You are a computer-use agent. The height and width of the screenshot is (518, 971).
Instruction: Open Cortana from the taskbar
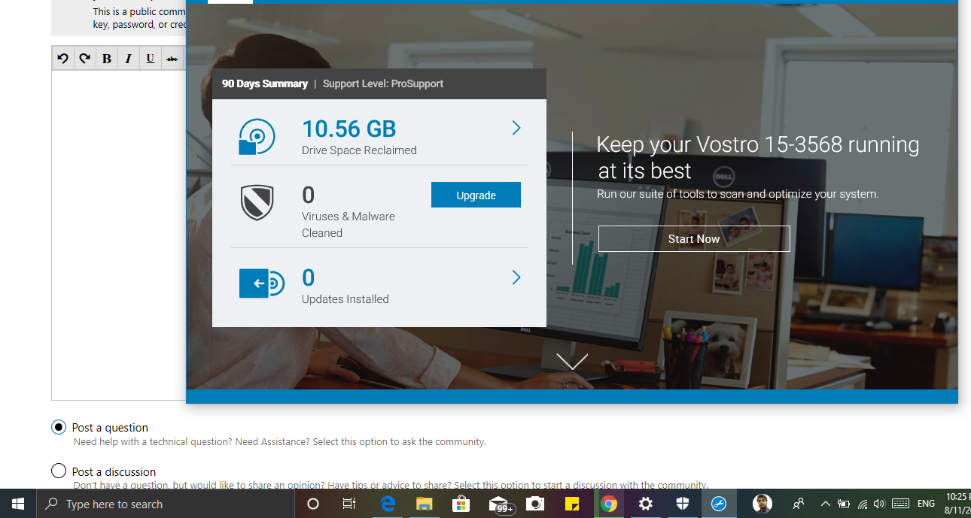(x=313, y=504)
